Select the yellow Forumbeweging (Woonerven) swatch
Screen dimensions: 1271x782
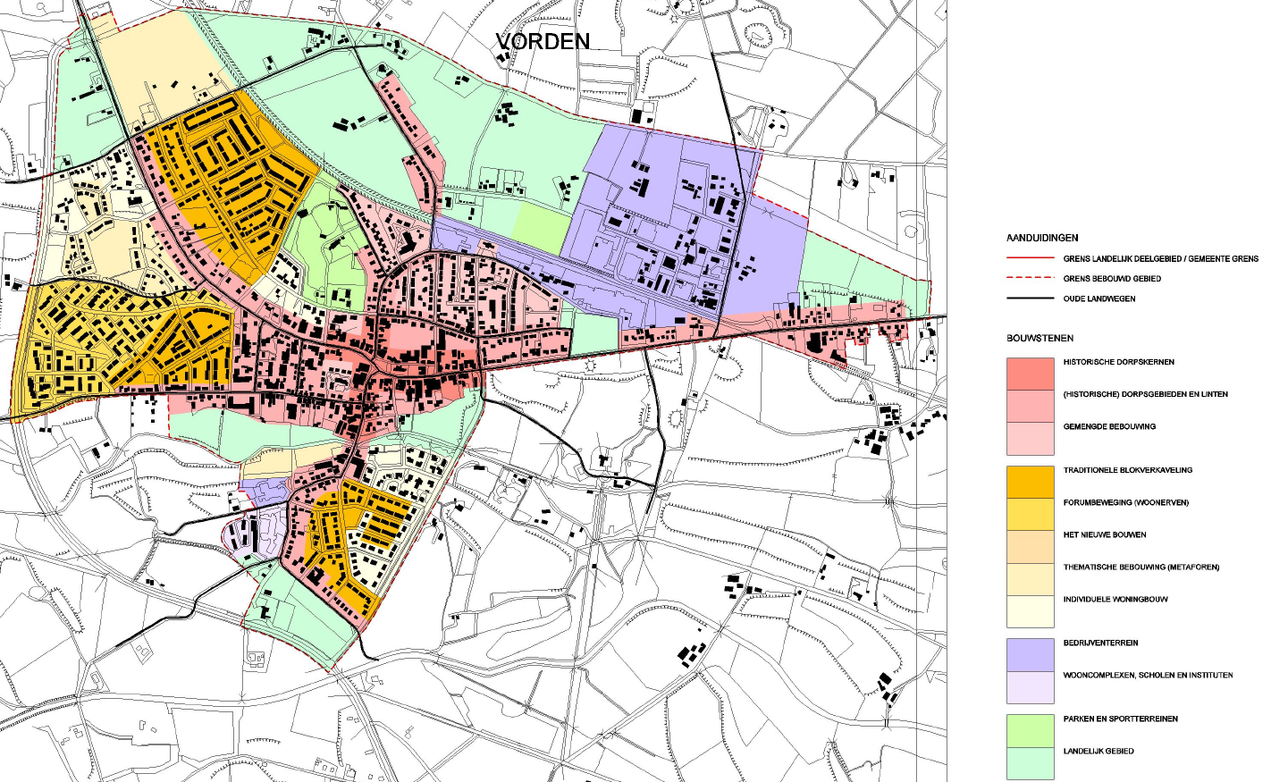[1031, 514]
